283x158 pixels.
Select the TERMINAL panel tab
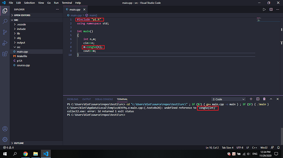point(122,99)
